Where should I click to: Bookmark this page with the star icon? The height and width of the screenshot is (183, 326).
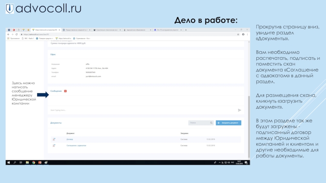[238, 35]
